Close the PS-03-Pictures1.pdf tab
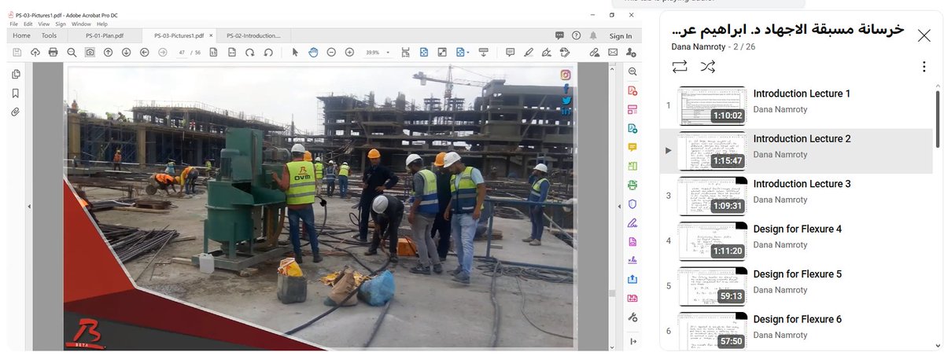Image resolution: width=944 pixels, height=356 pixels. (x=212, y=35)
